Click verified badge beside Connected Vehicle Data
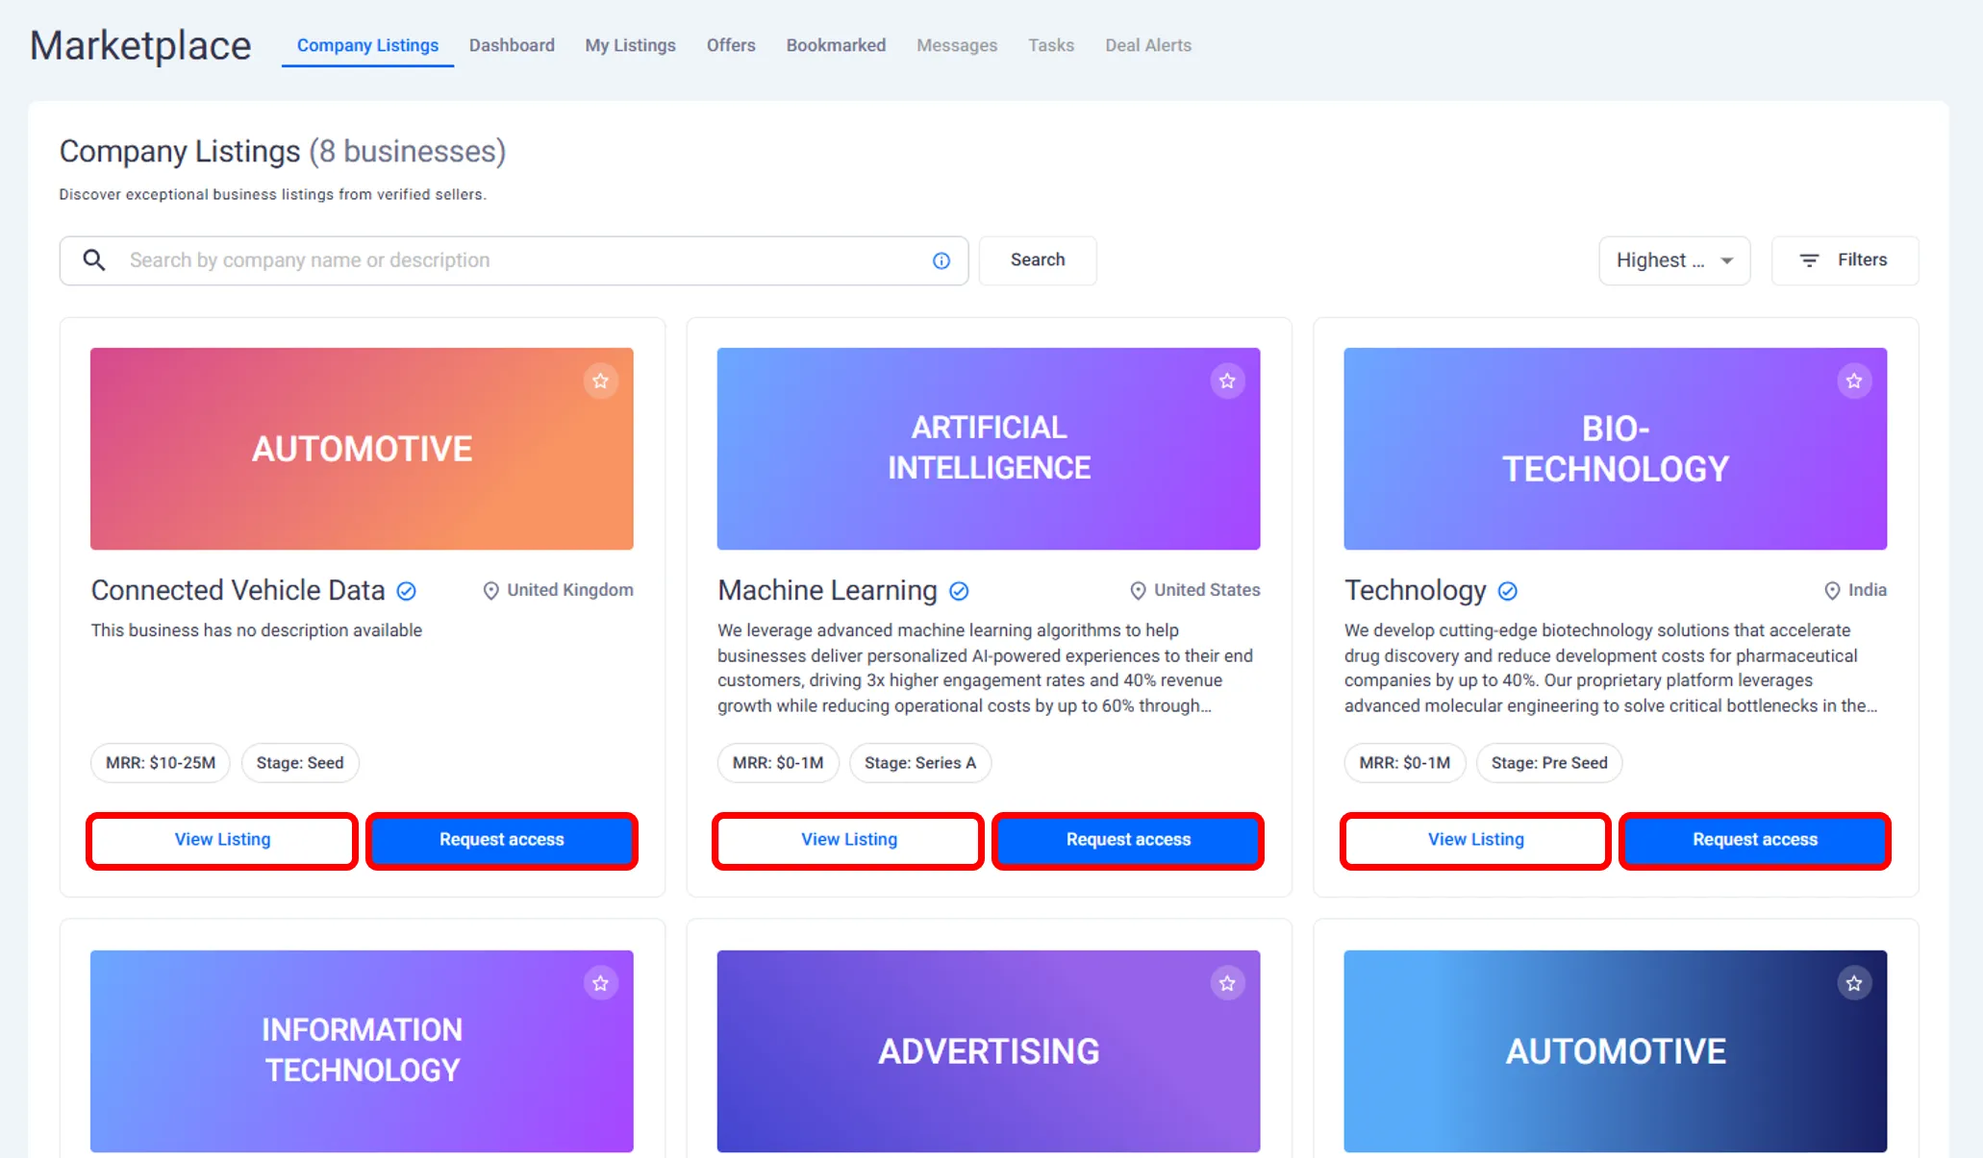Viewport: 1983px width, 1158px height. tap(407, 591)
